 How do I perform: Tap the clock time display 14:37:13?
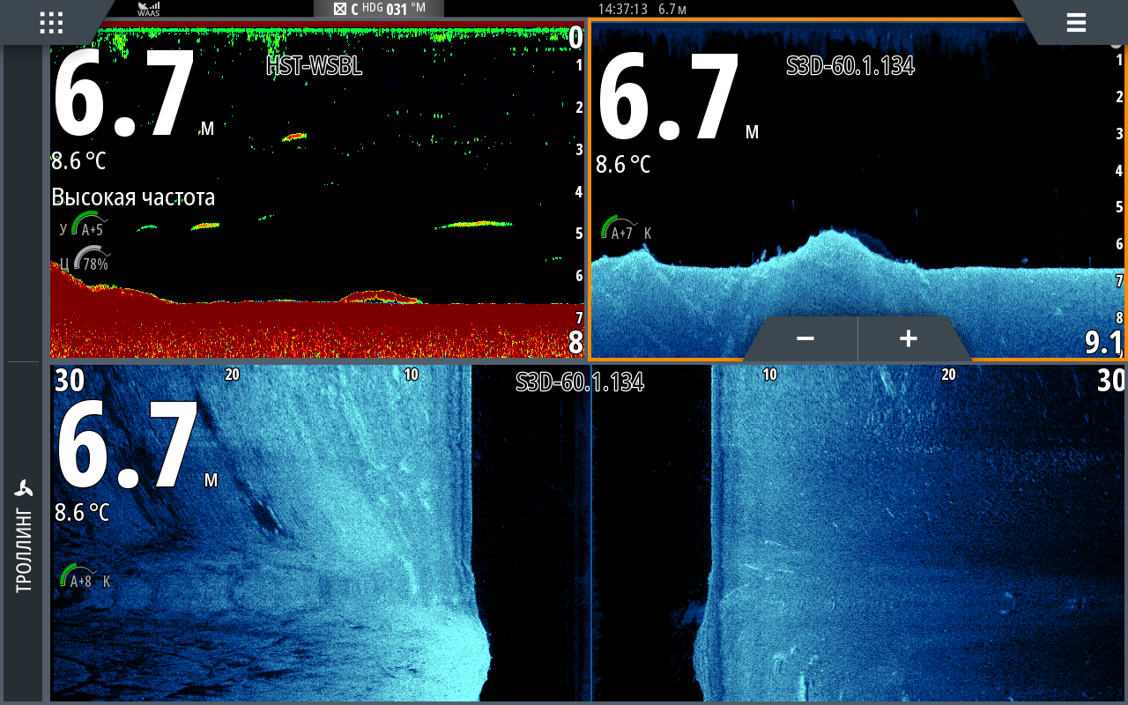coord(623,9)
